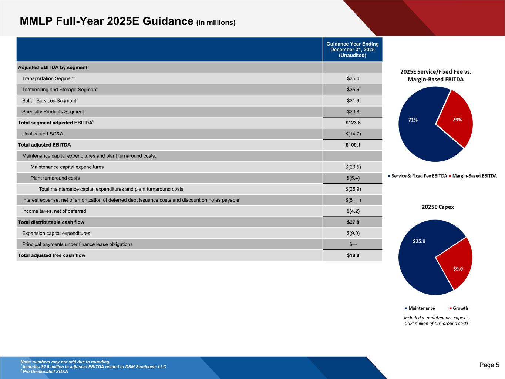This screenshot has width=505, height=379.
Task: Click the Guidance Year Ending column header
Action: click(352, 50)
